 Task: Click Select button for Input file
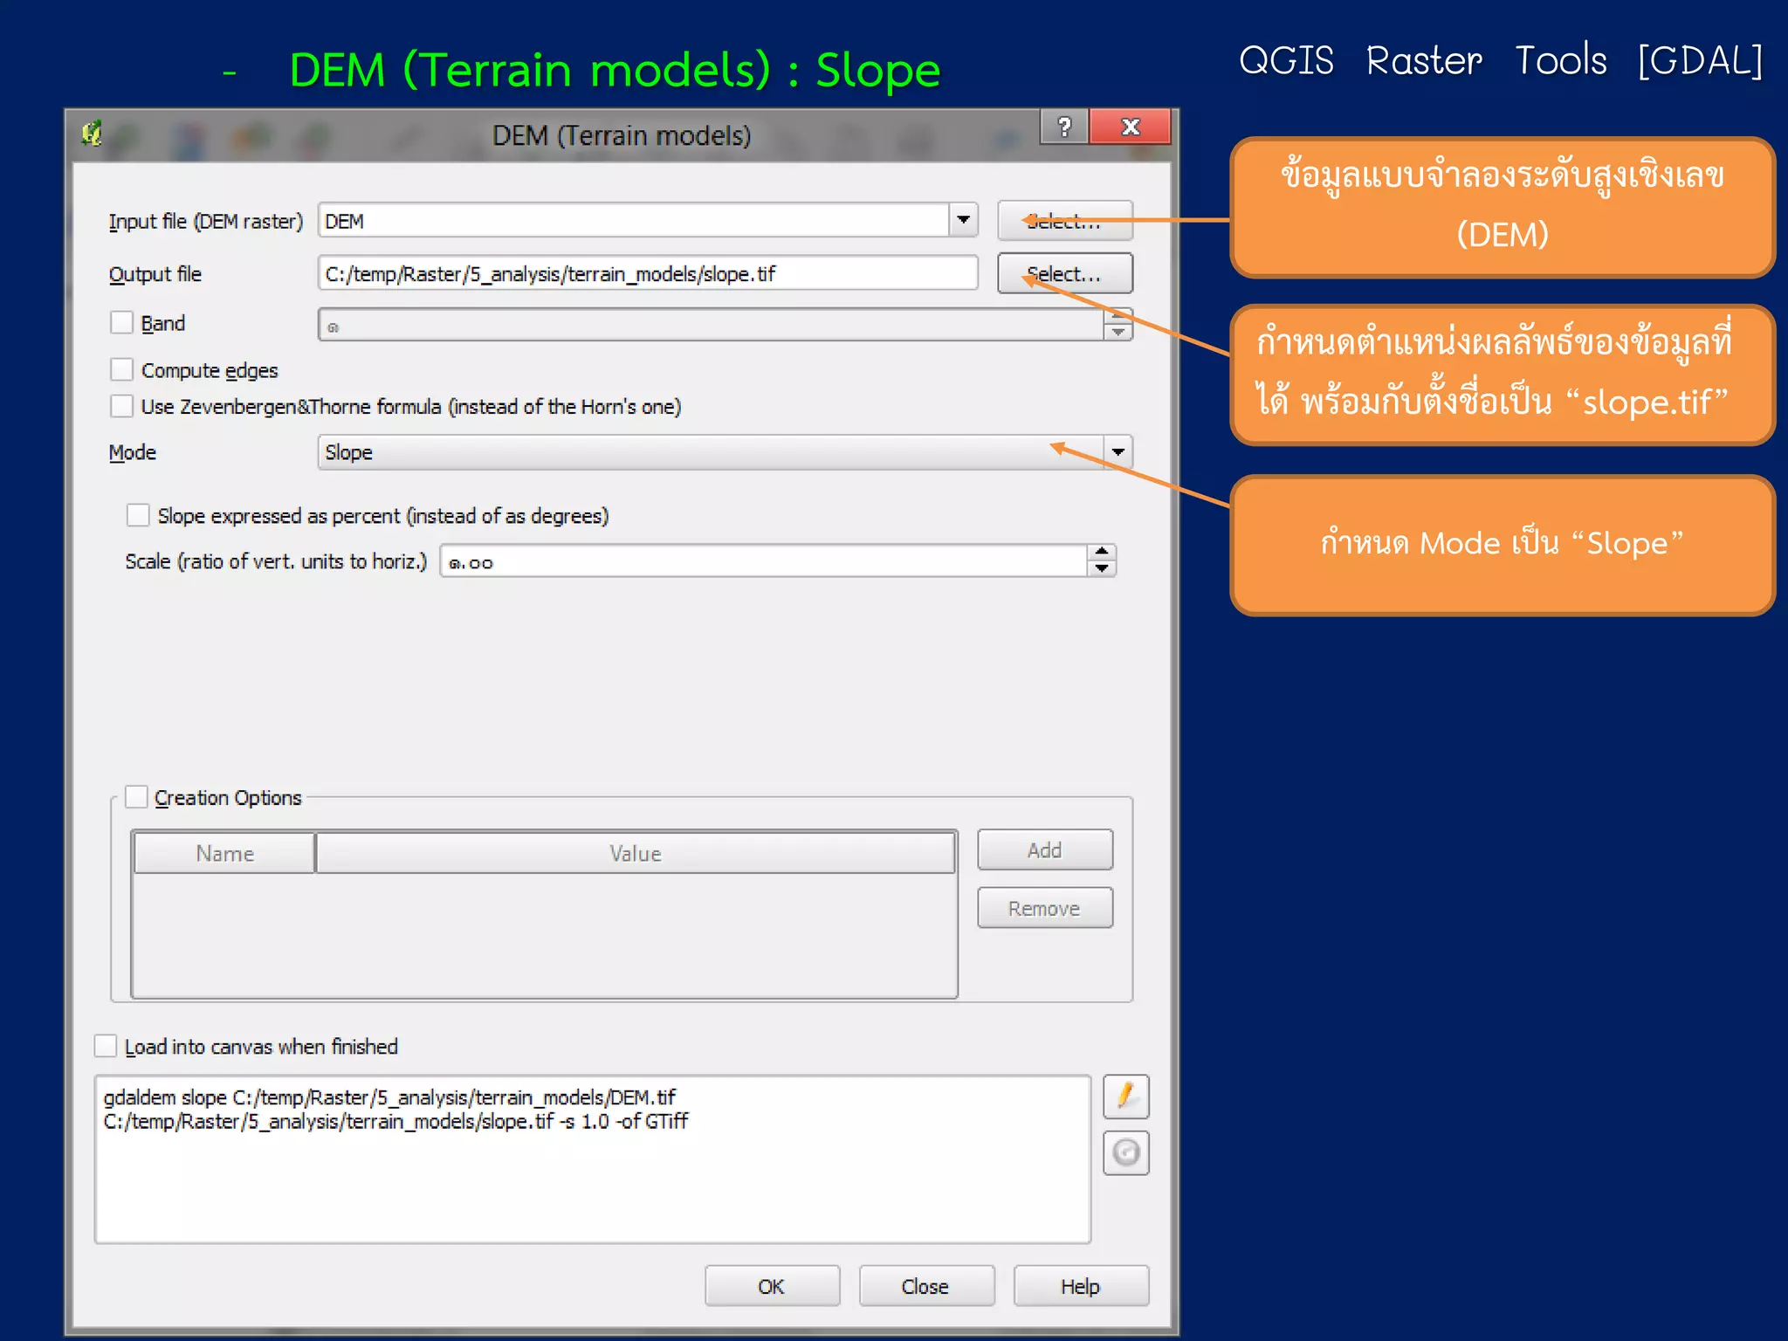pyautogui.click(x=1065, y=221)
